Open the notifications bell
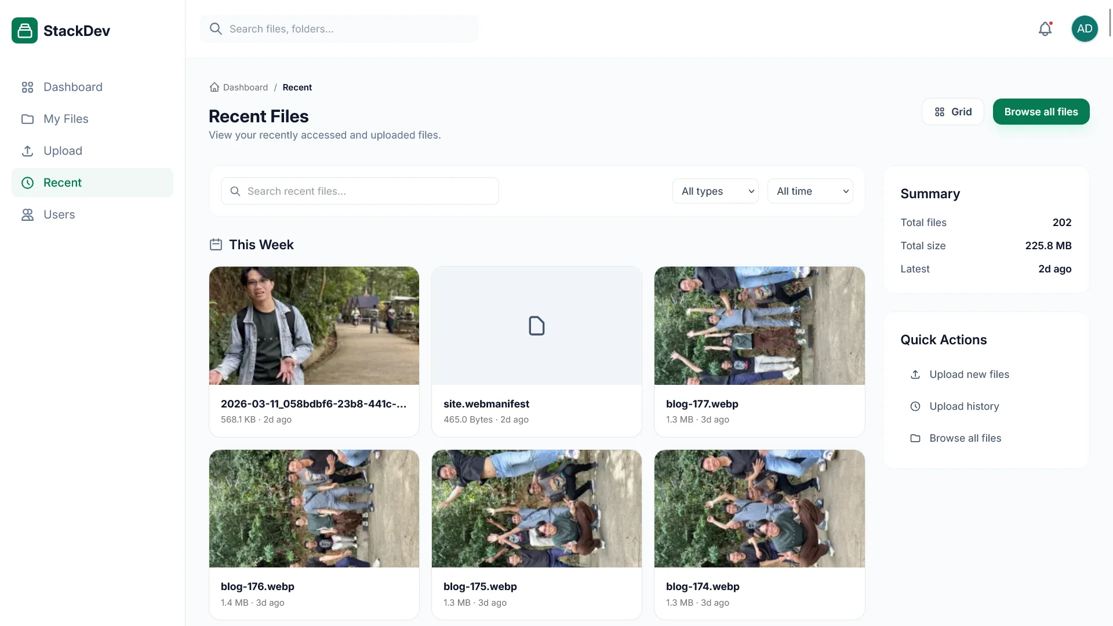Image resolution: width=1113 pixels, height=626 pixels. tap(1045, 29)
